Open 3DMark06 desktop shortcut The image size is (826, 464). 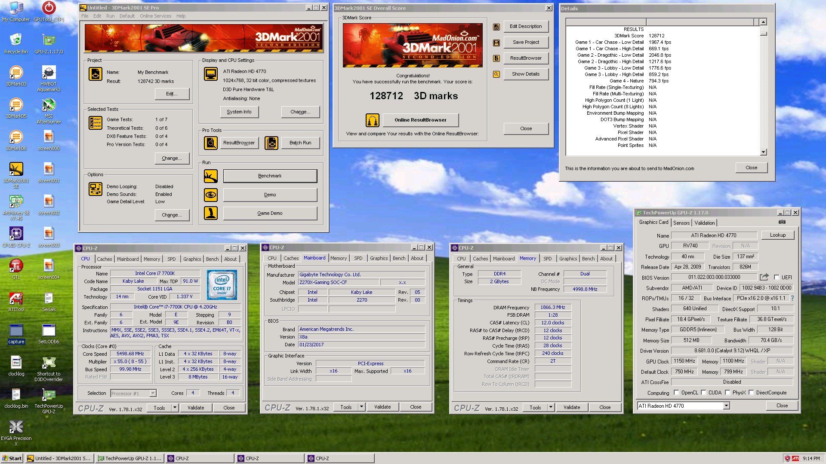16,140
